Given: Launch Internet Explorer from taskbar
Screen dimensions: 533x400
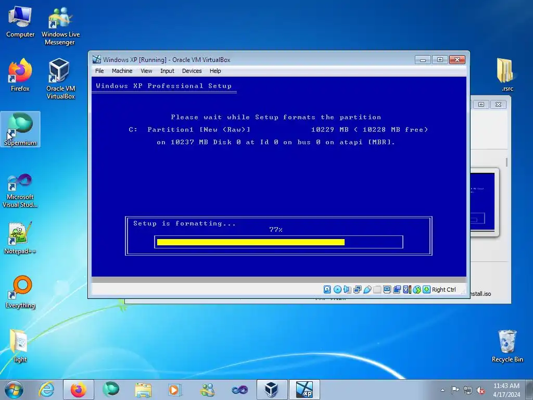Looking at the screenshot, I should coord(46,390).
